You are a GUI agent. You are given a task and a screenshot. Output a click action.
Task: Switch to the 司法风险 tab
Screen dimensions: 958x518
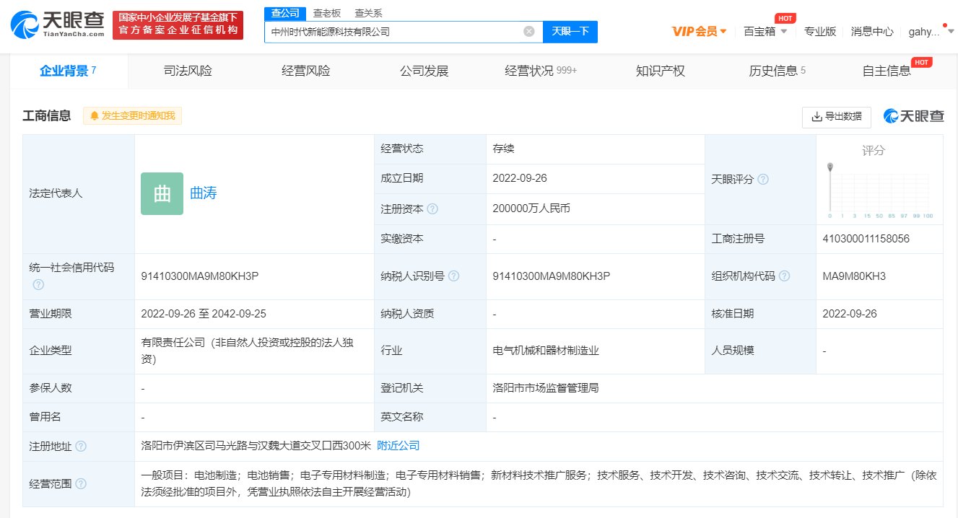(x=188, y=71)
